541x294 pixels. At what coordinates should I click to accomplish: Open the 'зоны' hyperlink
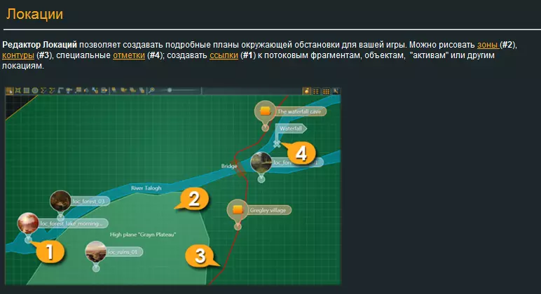487,45
